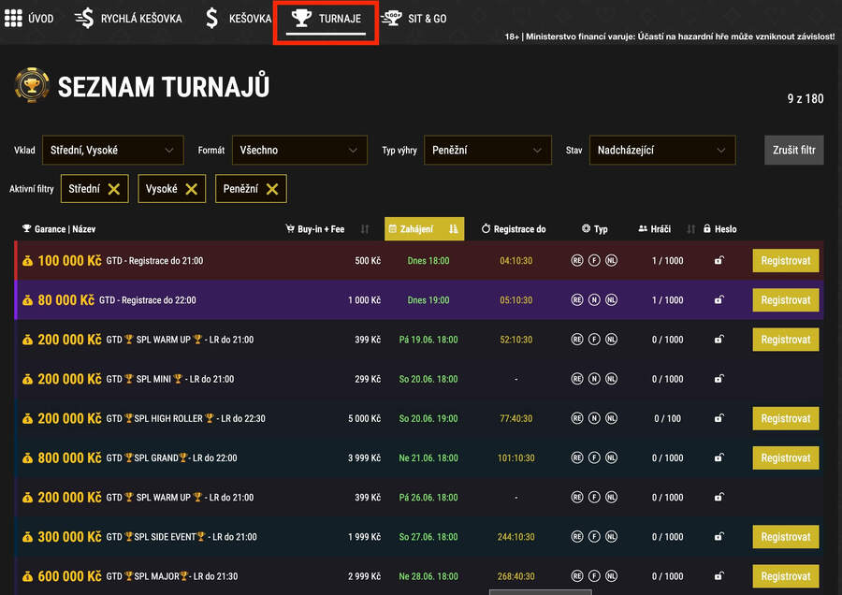Viewport: 842px width, 595px height.
Task: Click the Úvod grid icon
Action: click(x=13, y=19)
